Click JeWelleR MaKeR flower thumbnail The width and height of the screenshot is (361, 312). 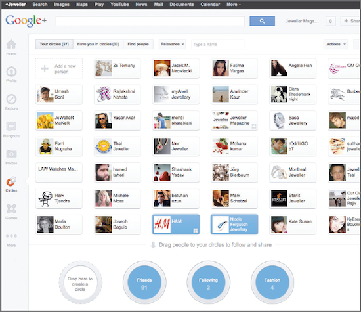click(x=45, y=120)
